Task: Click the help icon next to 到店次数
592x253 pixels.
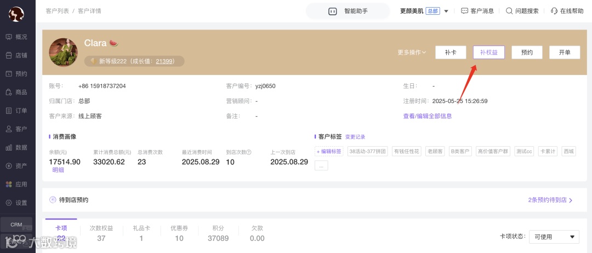Action: 249,152
